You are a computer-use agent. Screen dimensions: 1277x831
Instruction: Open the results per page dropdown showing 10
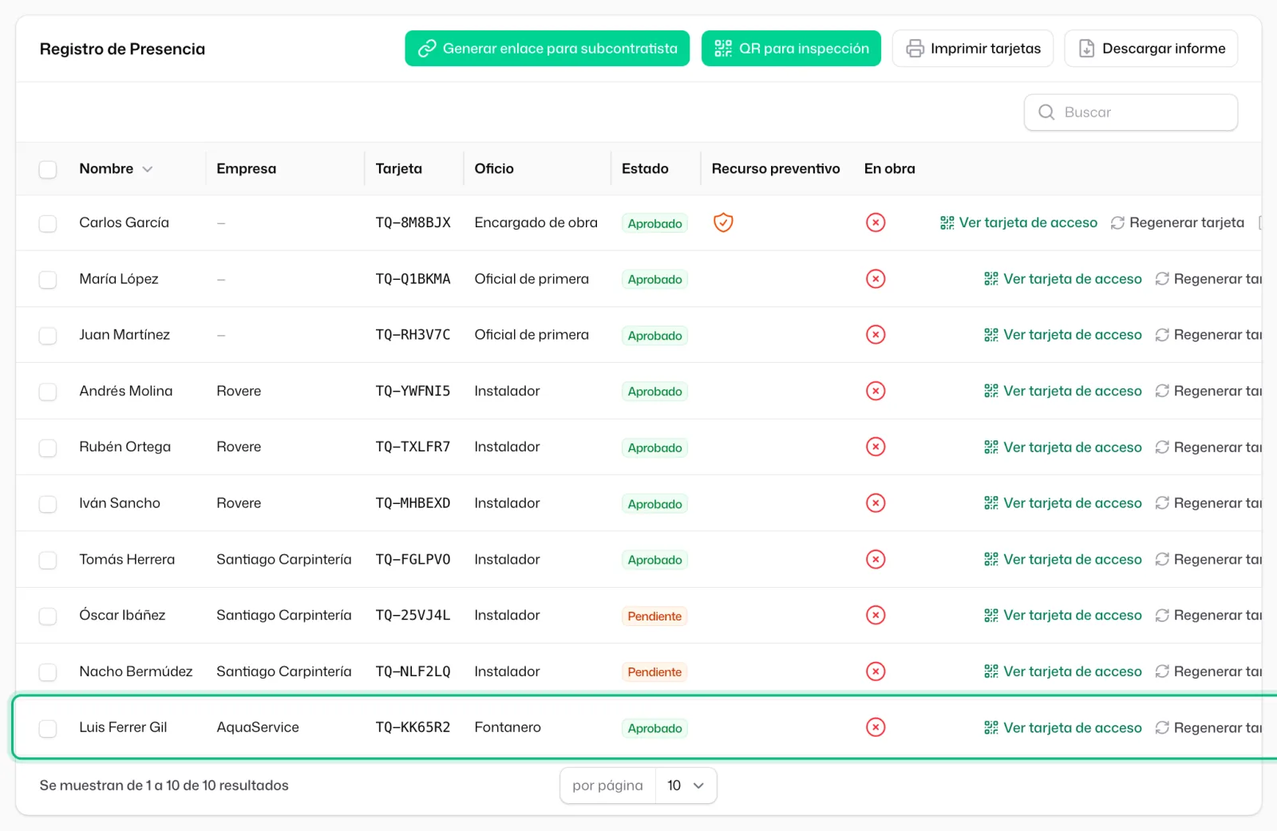(x=686, y=786)
